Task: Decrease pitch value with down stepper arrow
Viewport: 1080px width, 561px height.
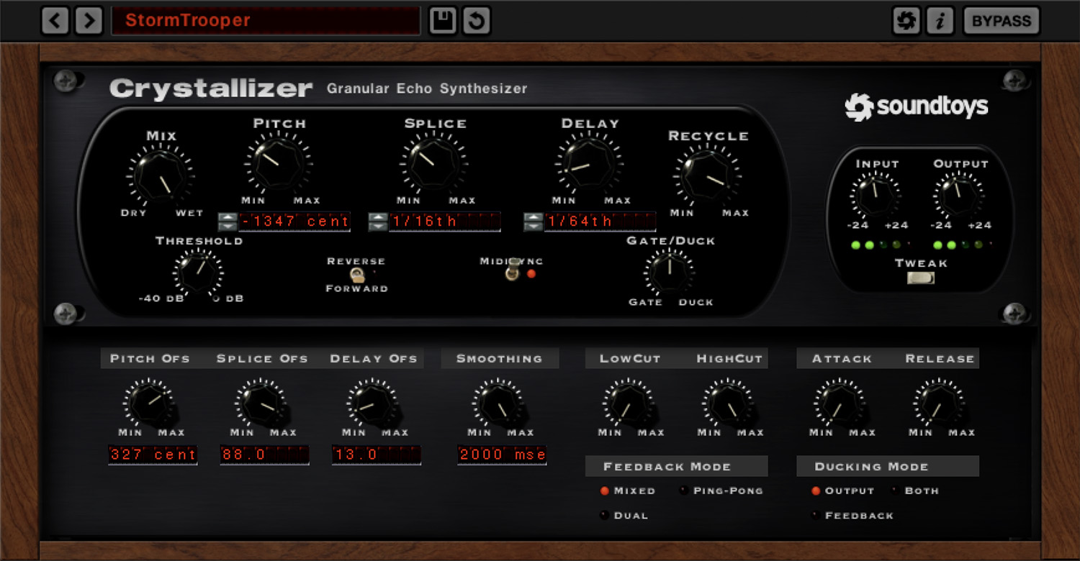Action: [x=227, y=226]
